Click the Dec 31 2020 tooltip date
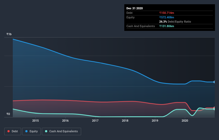219x140 pixels. pyautogui.click(x=134, y=8)
